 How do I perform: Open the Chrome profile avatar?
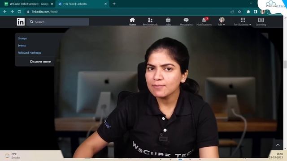coord(263,12)
